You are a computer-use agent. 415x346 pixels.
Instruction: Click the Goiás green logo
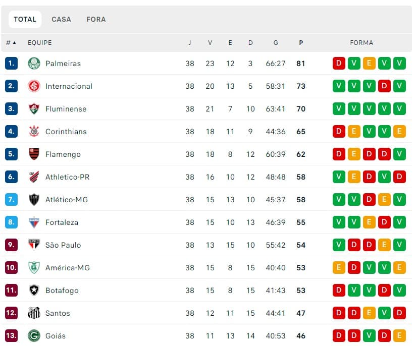[x=34, y=336]
